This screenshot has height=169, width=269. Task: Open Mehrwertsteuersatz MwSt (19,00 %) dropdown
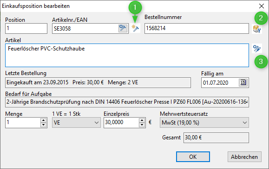click(204, 123)
